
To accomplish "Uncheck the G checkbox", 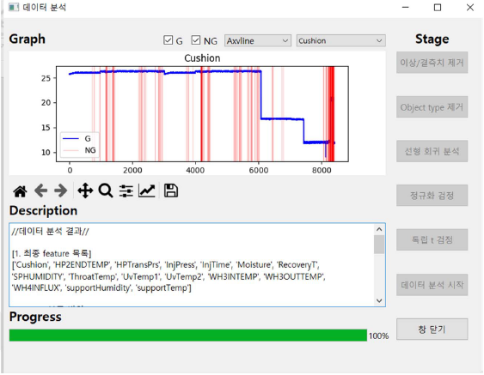I will 168,40.
